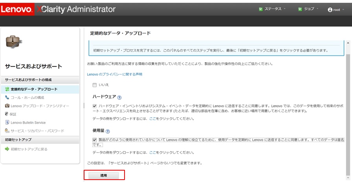Open the 使用量 help question icon
Screen dimensions: 352x182
coord(108,131)
